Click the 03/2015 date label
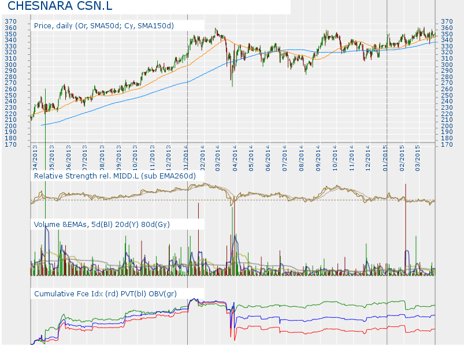This screenshot has width=464, height=346. (418, 158)
